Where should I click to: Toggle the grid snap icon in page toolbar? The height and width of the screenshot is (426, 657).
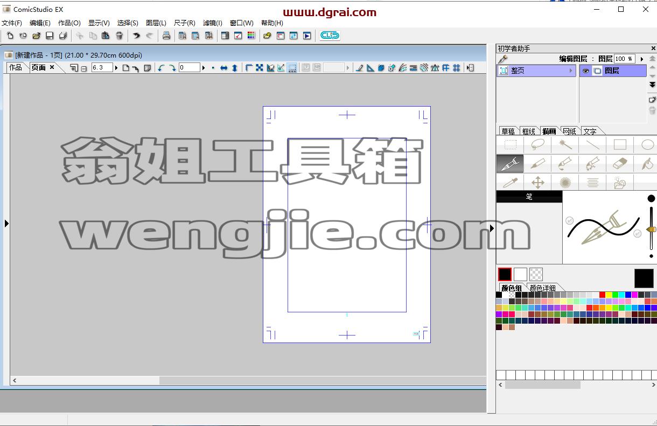point(456,68)
